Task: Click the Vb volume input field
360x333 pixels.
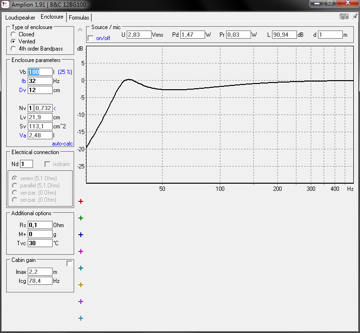Action: (x=40, y=72)
